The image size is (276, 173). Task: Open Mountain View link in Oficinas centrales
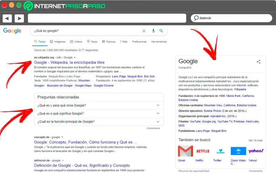tap(213, 105)
